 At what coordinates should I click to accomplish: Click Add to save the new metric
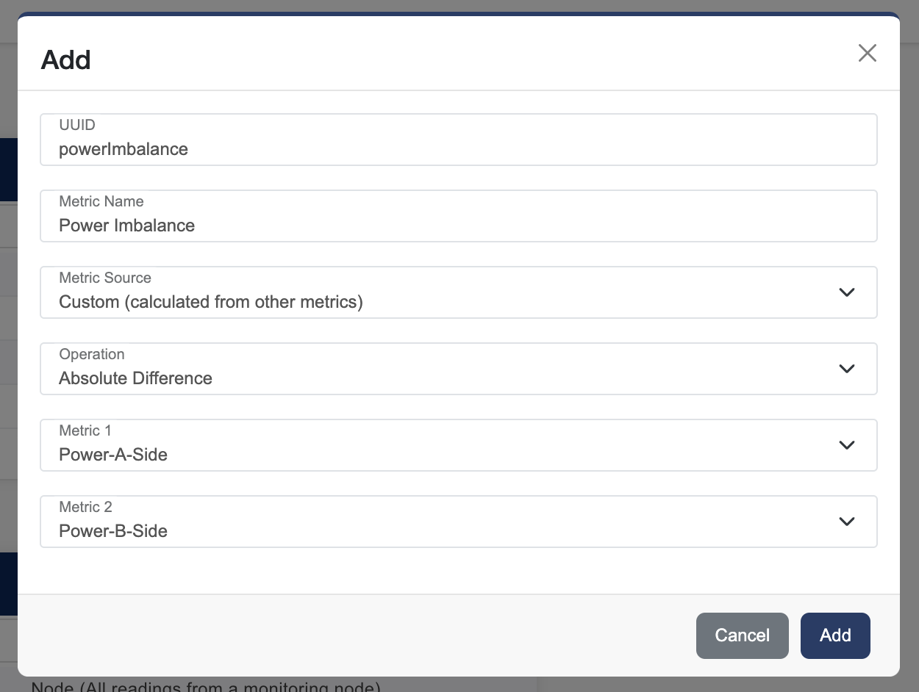(835, 635)
